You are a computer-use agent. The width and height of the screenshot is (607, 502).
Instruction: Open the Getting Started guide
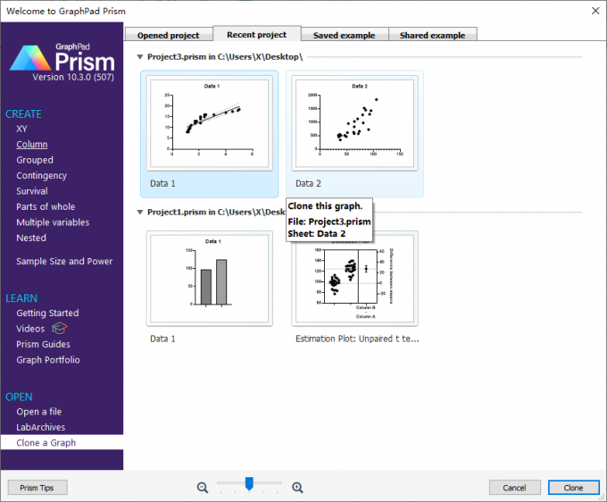(x=47, y=313)
